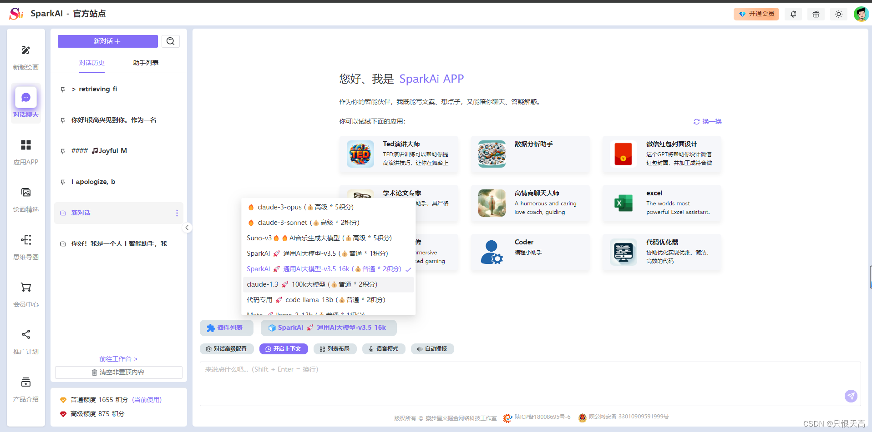The height and width of the screenshot is (432, 872).
Task: Open the SparkAI v3.5 16k model selector
Action: 328,328
